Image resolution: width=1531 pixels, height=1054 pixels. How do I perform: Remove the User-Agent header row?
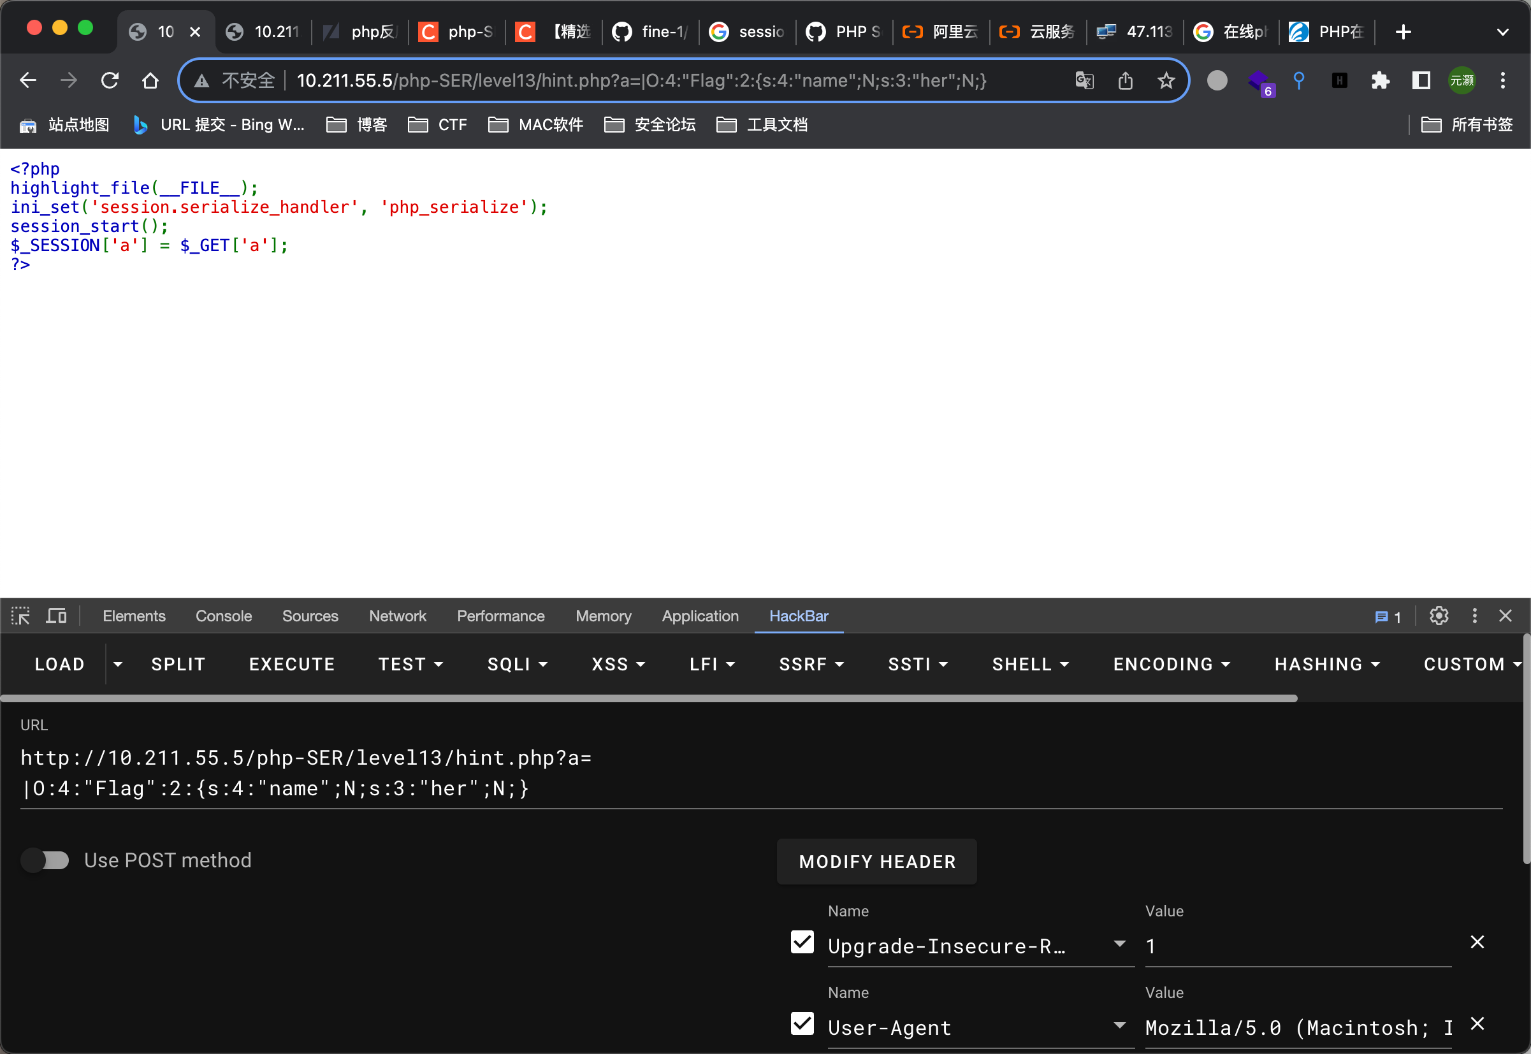pos(1477,1024)
